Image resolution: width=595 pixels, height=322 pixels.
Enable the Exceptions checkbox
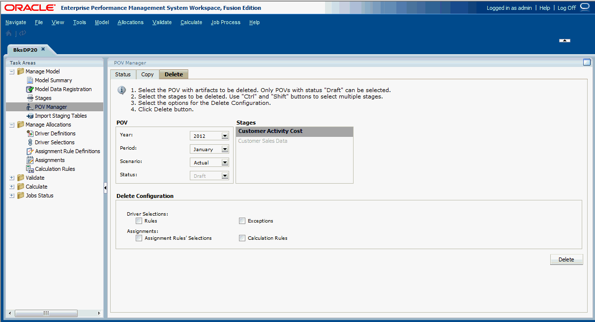tap(242, 221)
